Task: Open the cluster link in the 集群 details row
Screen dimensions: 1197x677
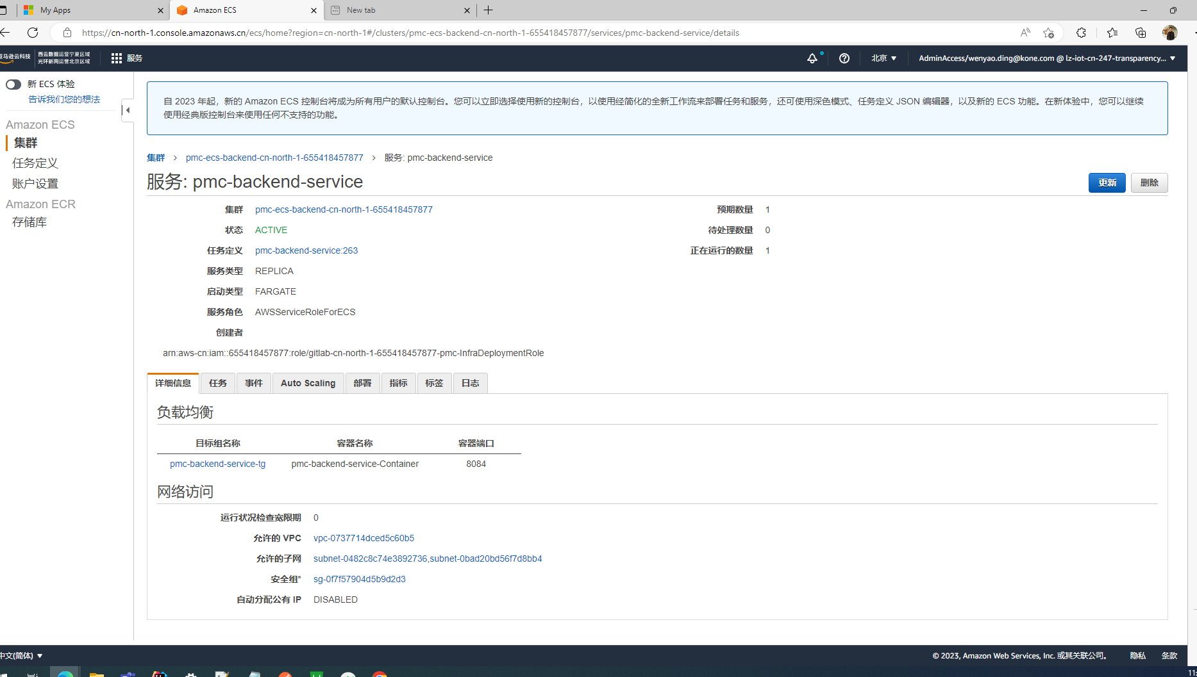Action: coord(344,209)
